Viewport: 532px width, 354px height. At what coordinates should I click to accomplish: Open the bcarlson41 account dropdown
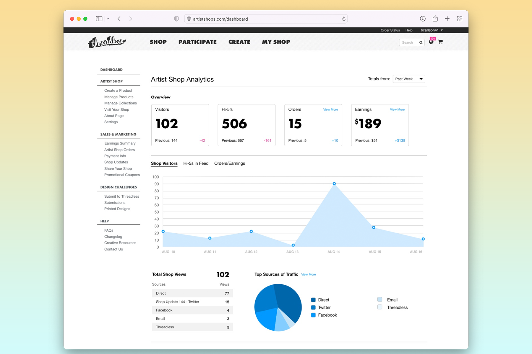click(x=432, y=30)
